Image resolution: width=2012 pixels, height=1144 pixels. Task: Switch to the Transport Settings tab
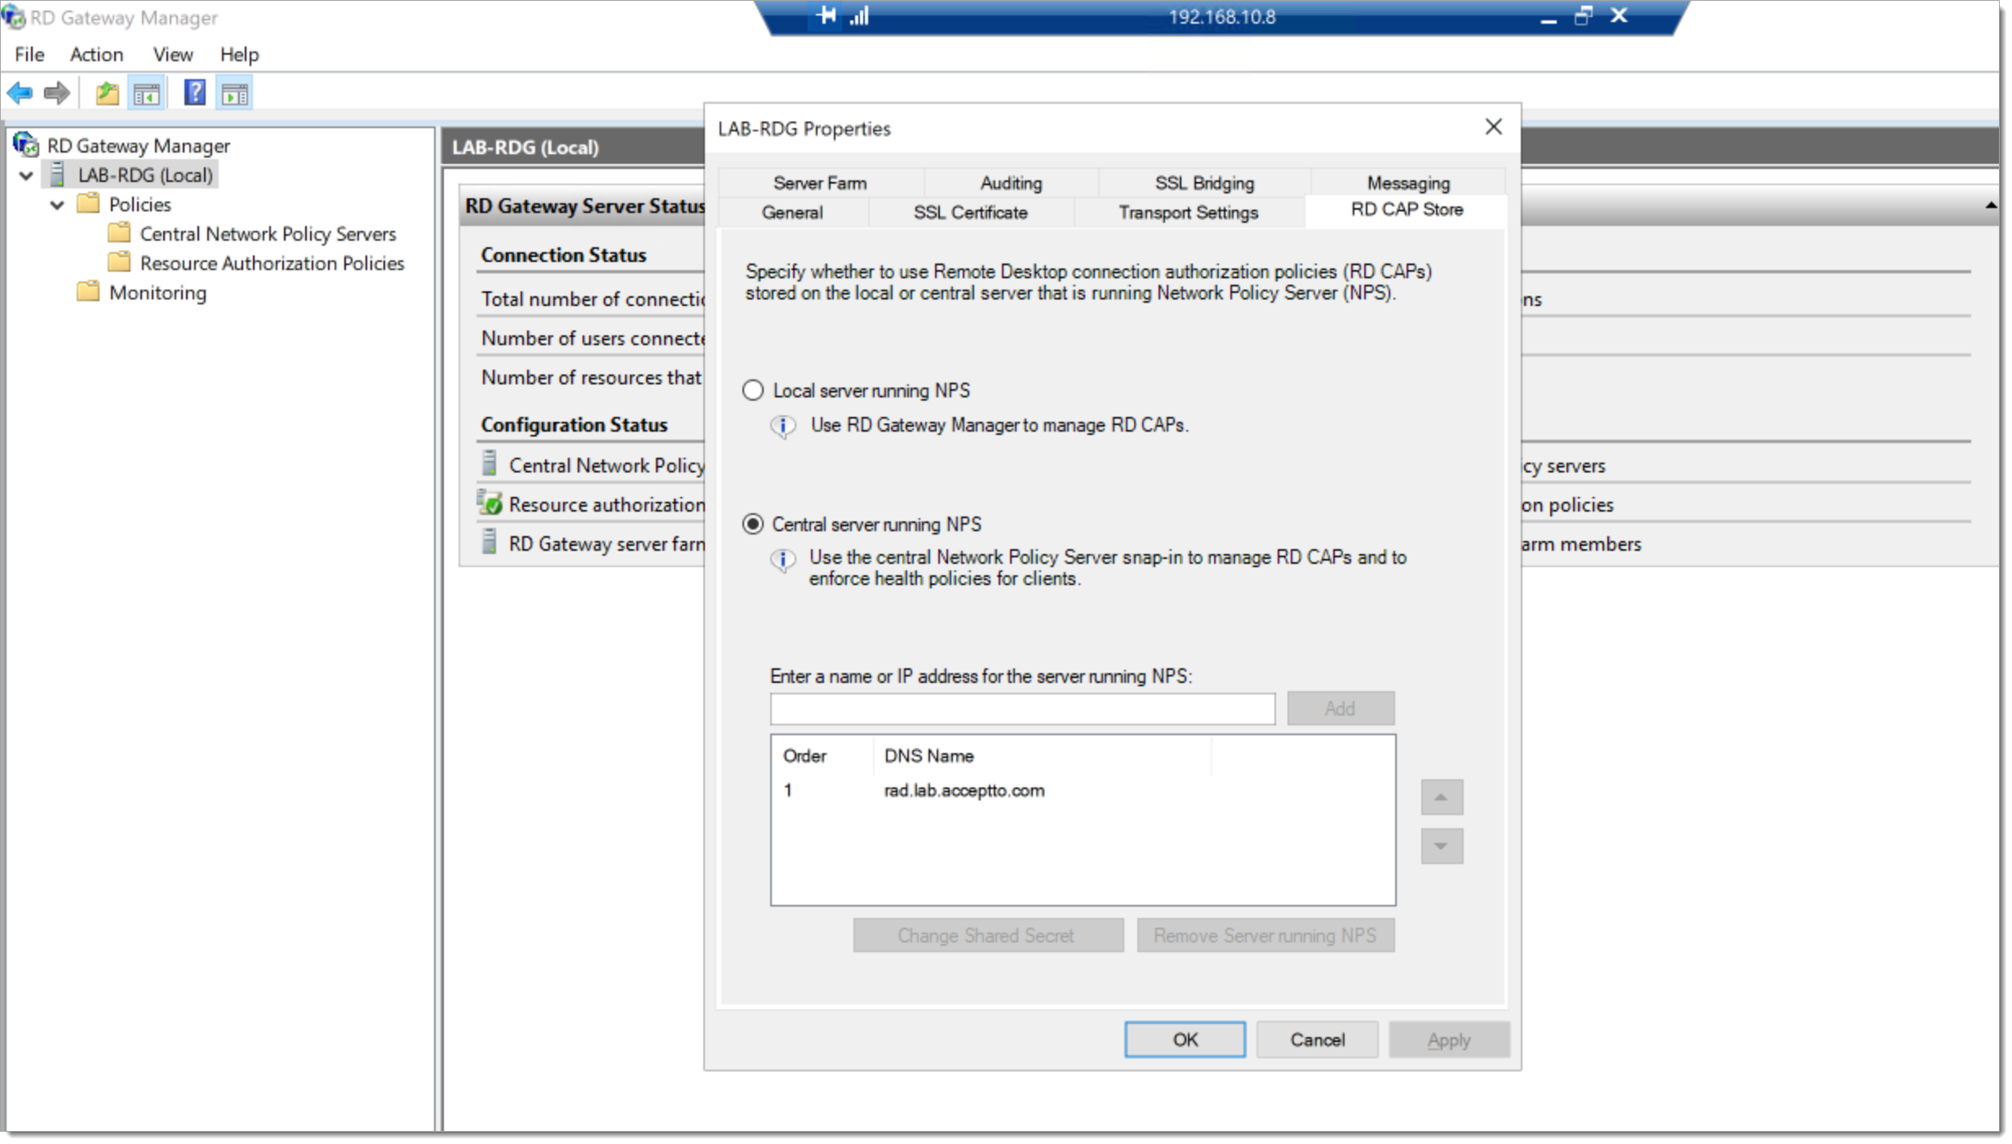click(1188, 212)
